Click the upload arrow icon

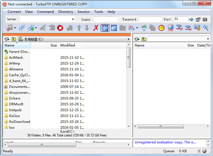(x=79, y=28)
